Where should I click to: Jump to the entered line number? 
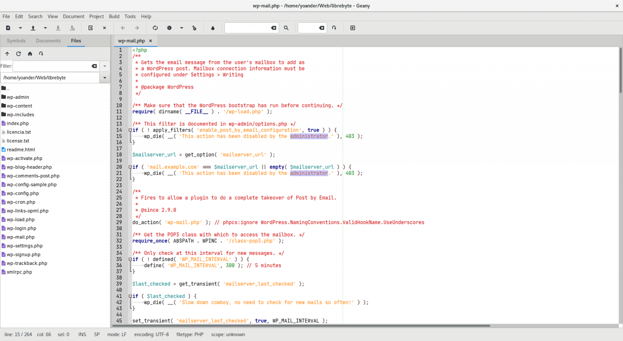pos(333,28)
